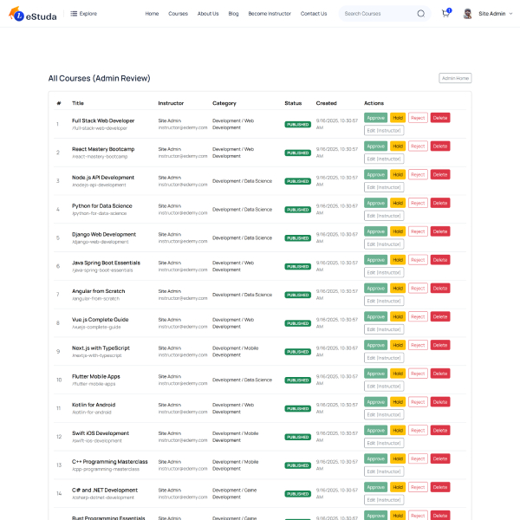Open the Vue.js Complete Guide course title
Image resolution: width=520 pixels, height=520 pixels.
[100, 319]
